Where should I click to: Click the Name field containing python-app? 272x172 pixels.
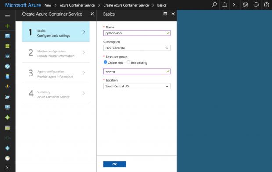coord(137,33)
